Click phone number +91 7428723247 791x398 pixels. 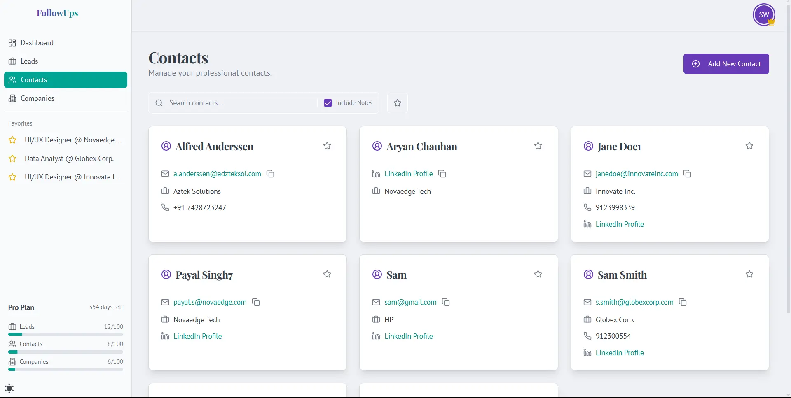click(199, 208)
